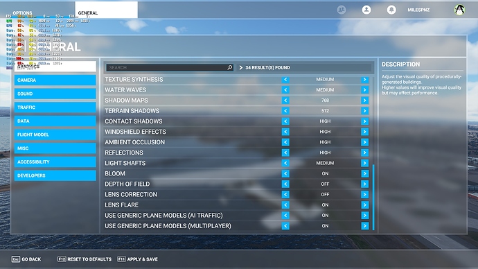Viewport: 478px width, 269px height.
Task: Click Reset to Defaults
Action: [85, 259]
